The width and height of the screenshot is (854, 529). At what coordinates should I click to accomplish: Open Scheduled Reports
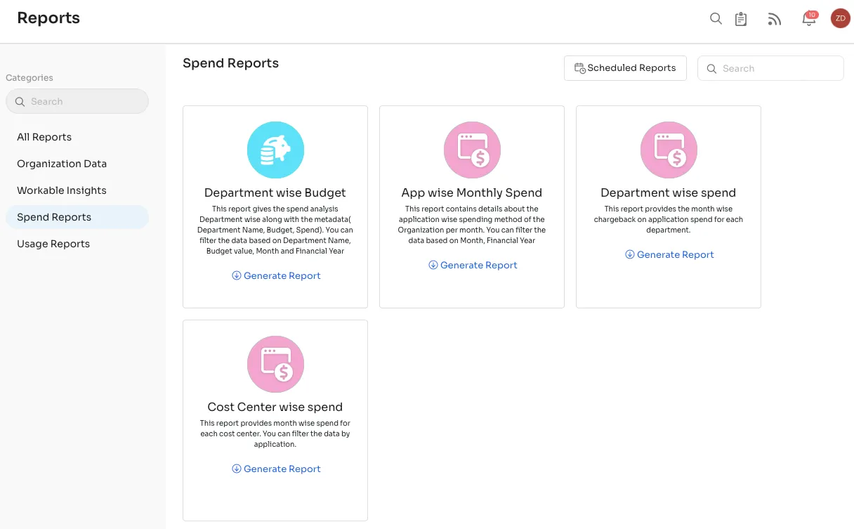coord(625,68)
